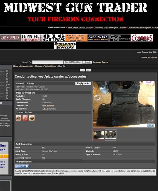This screenshot has width=158, height=191.
Task: Go to next ad with >> button
Action: coord(88,70)
